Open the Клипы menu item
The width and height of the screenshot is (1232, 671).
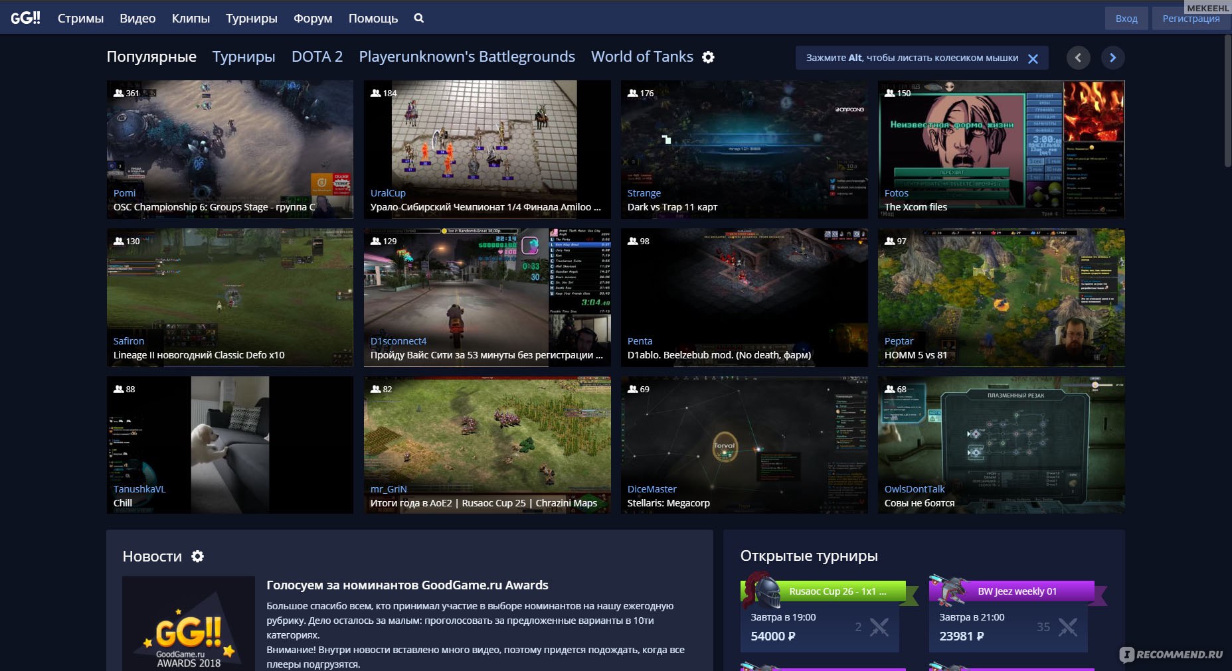tap(191, 19)
